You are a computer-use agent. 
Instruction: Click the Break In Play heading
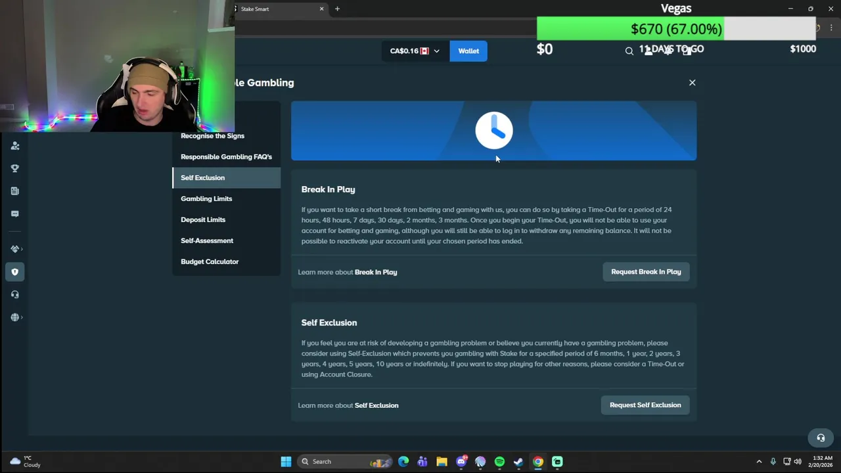coord(328,189)
